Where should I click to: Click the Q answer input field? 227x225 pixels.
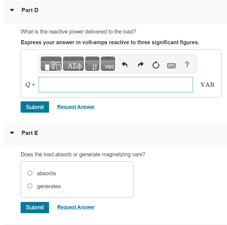pos(116,85)
